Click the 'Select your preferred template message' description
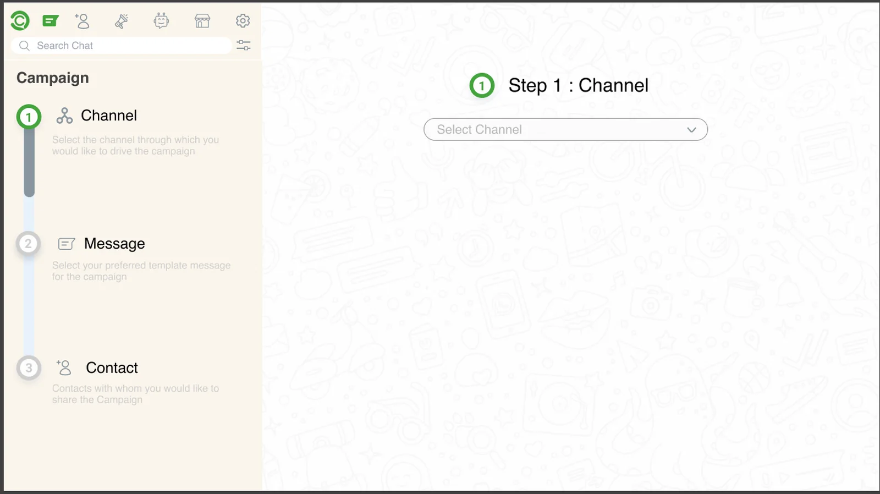Screen dimensions: 880x494 (141, 271)
